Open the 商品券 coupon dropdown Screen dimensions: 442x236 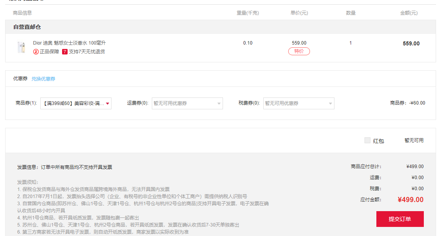click(x=76, y=103)
